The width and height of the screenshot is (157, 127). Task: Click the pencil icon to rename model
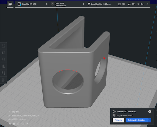[9, 116]
